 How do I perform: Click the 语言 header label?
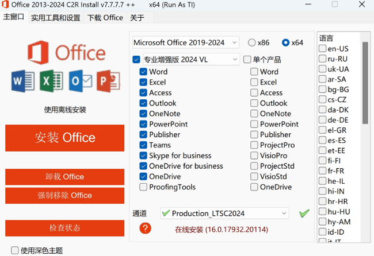point(326,38)
